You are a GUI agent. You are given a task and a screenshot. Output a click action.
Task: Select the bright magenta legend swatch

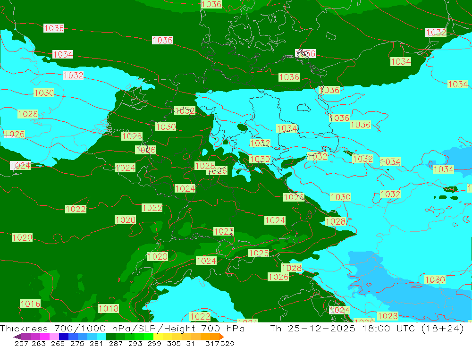pyautogui.click(x=45, y=337)
